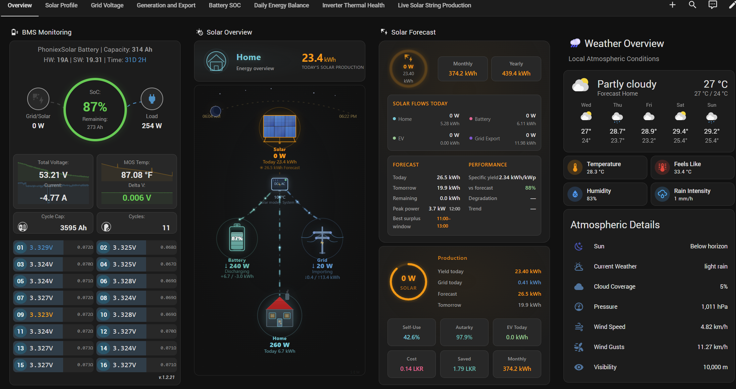The image size is (736, 389).
Task: Click the plus add icon in the header
Action: (672, 5)
